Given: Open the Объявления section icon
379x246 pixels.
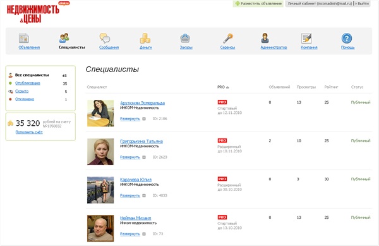Looking at the screenshot, I should 24,38.
